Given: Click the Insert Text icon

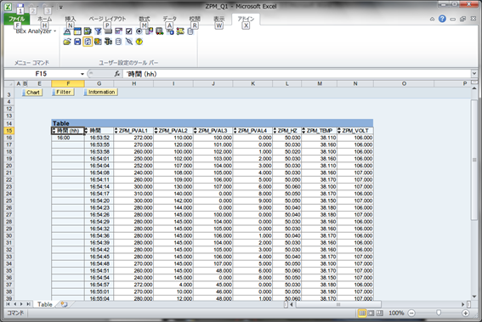Looking at the screenshot, I should click(170, 31).
